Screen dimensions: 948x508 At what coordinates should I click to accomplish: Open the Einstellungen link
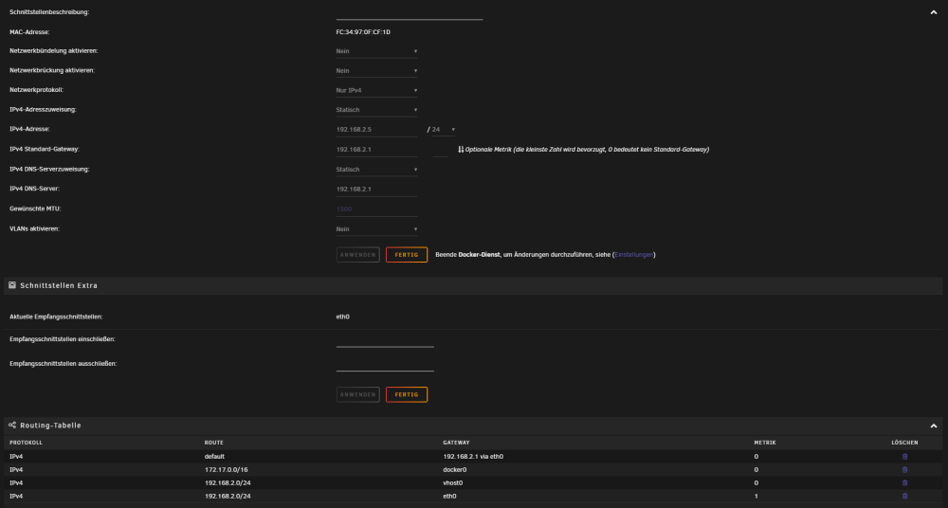[634, 255]
